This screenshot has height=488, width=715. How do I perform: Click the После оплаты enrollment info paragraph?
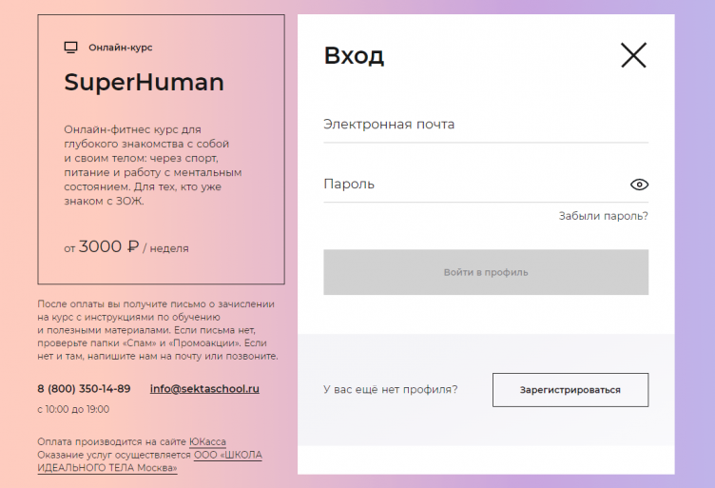157,330
